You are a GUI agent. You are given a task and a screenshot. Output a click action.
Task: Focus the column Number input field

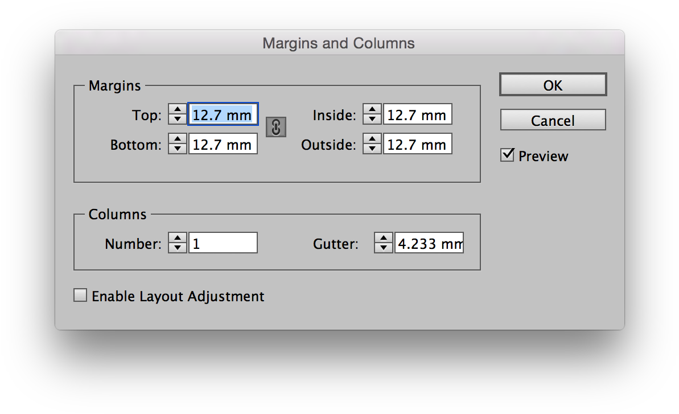pos(223,243)
